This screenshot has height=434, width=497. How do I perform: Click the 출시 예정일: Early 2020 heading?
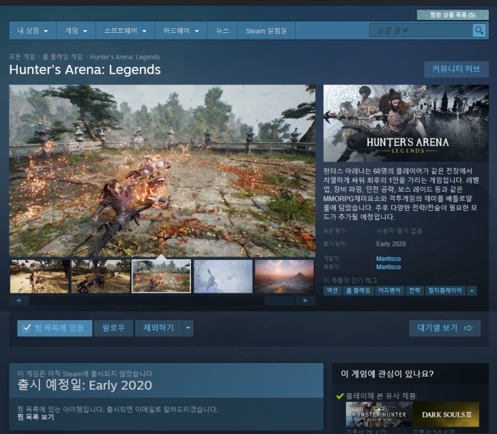85,385
